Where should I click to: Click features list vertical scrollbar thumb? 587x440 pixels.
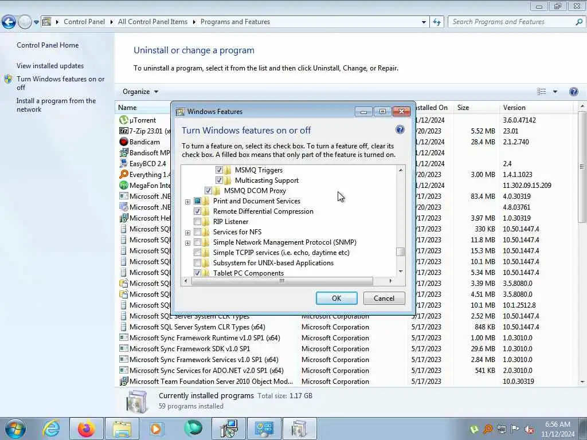click(400, 252)
